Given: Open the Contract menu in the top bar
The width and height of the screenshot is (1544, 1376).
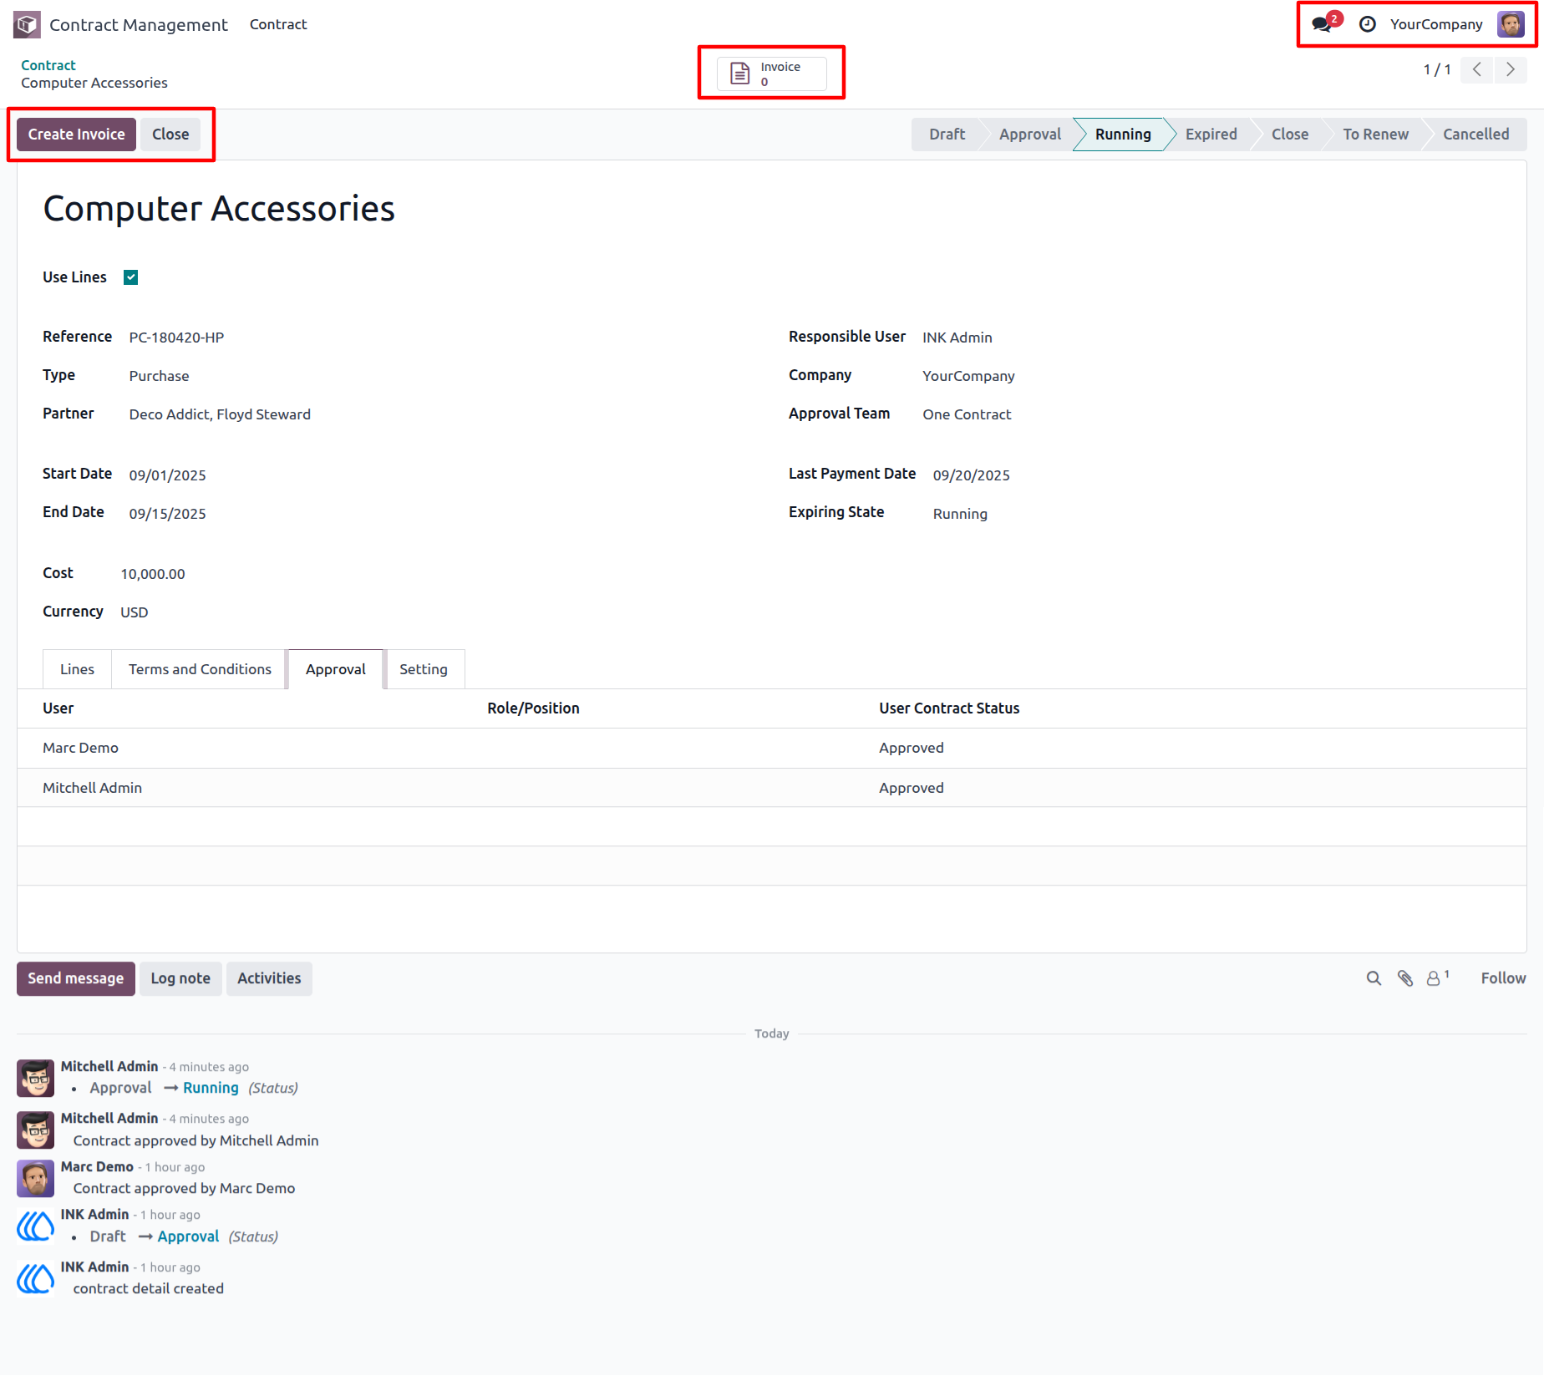Looking at the screenshot, I should tap(278, 24).
